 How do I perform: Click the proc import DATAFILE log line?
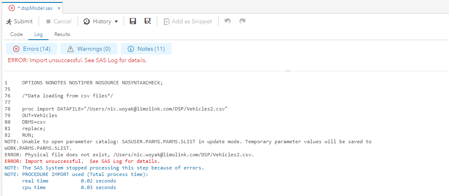[x=125, y=109]
